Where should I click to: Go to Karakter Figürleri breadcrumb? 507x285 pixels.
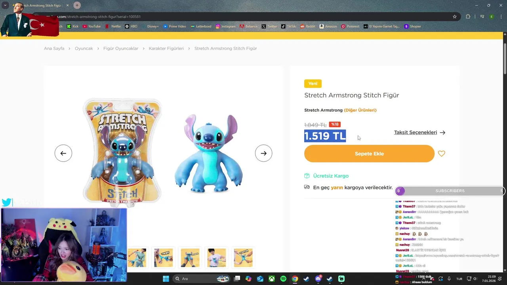166,48
